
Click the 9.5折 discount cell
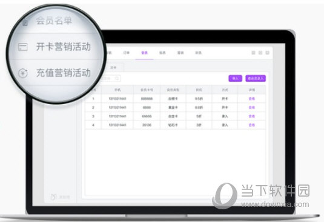[x=199, y=99]
